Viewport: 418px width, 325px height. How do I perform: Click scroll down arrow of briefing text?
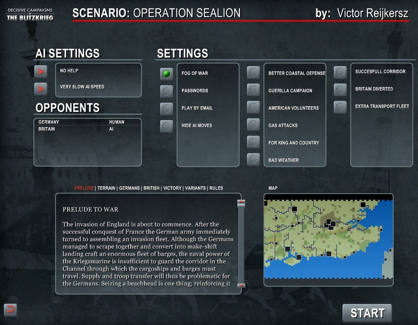pos(241,285)
